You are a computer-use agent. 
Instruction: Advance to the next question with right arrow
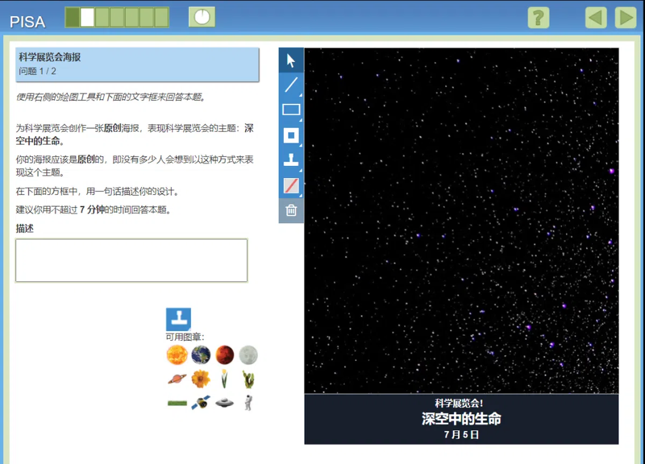[625, 17]
